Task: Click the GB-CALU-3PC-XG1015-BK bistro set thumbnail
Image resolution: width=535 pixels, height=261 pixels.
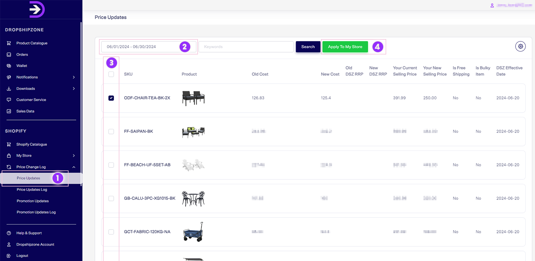Action: 193,199
